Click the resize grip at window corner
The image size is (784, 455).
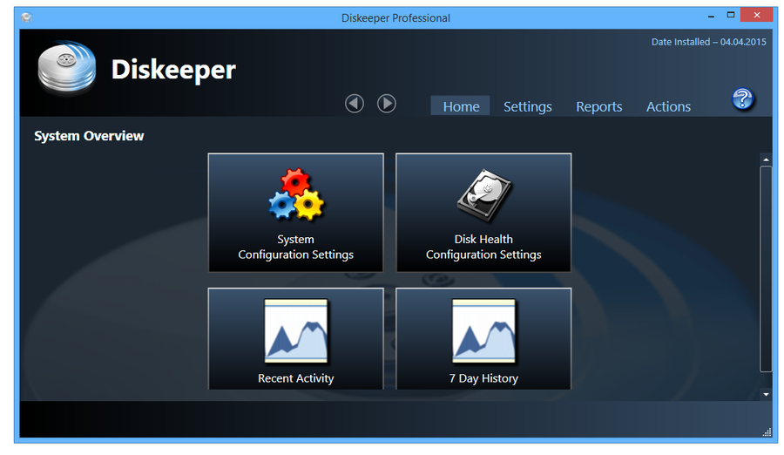point(767,432)
